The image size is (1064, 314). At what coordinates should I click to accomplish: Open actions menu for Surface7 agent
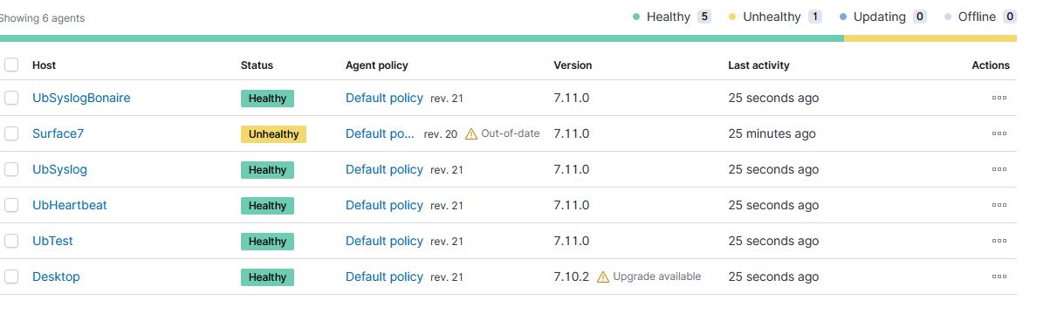click(999, 133)
